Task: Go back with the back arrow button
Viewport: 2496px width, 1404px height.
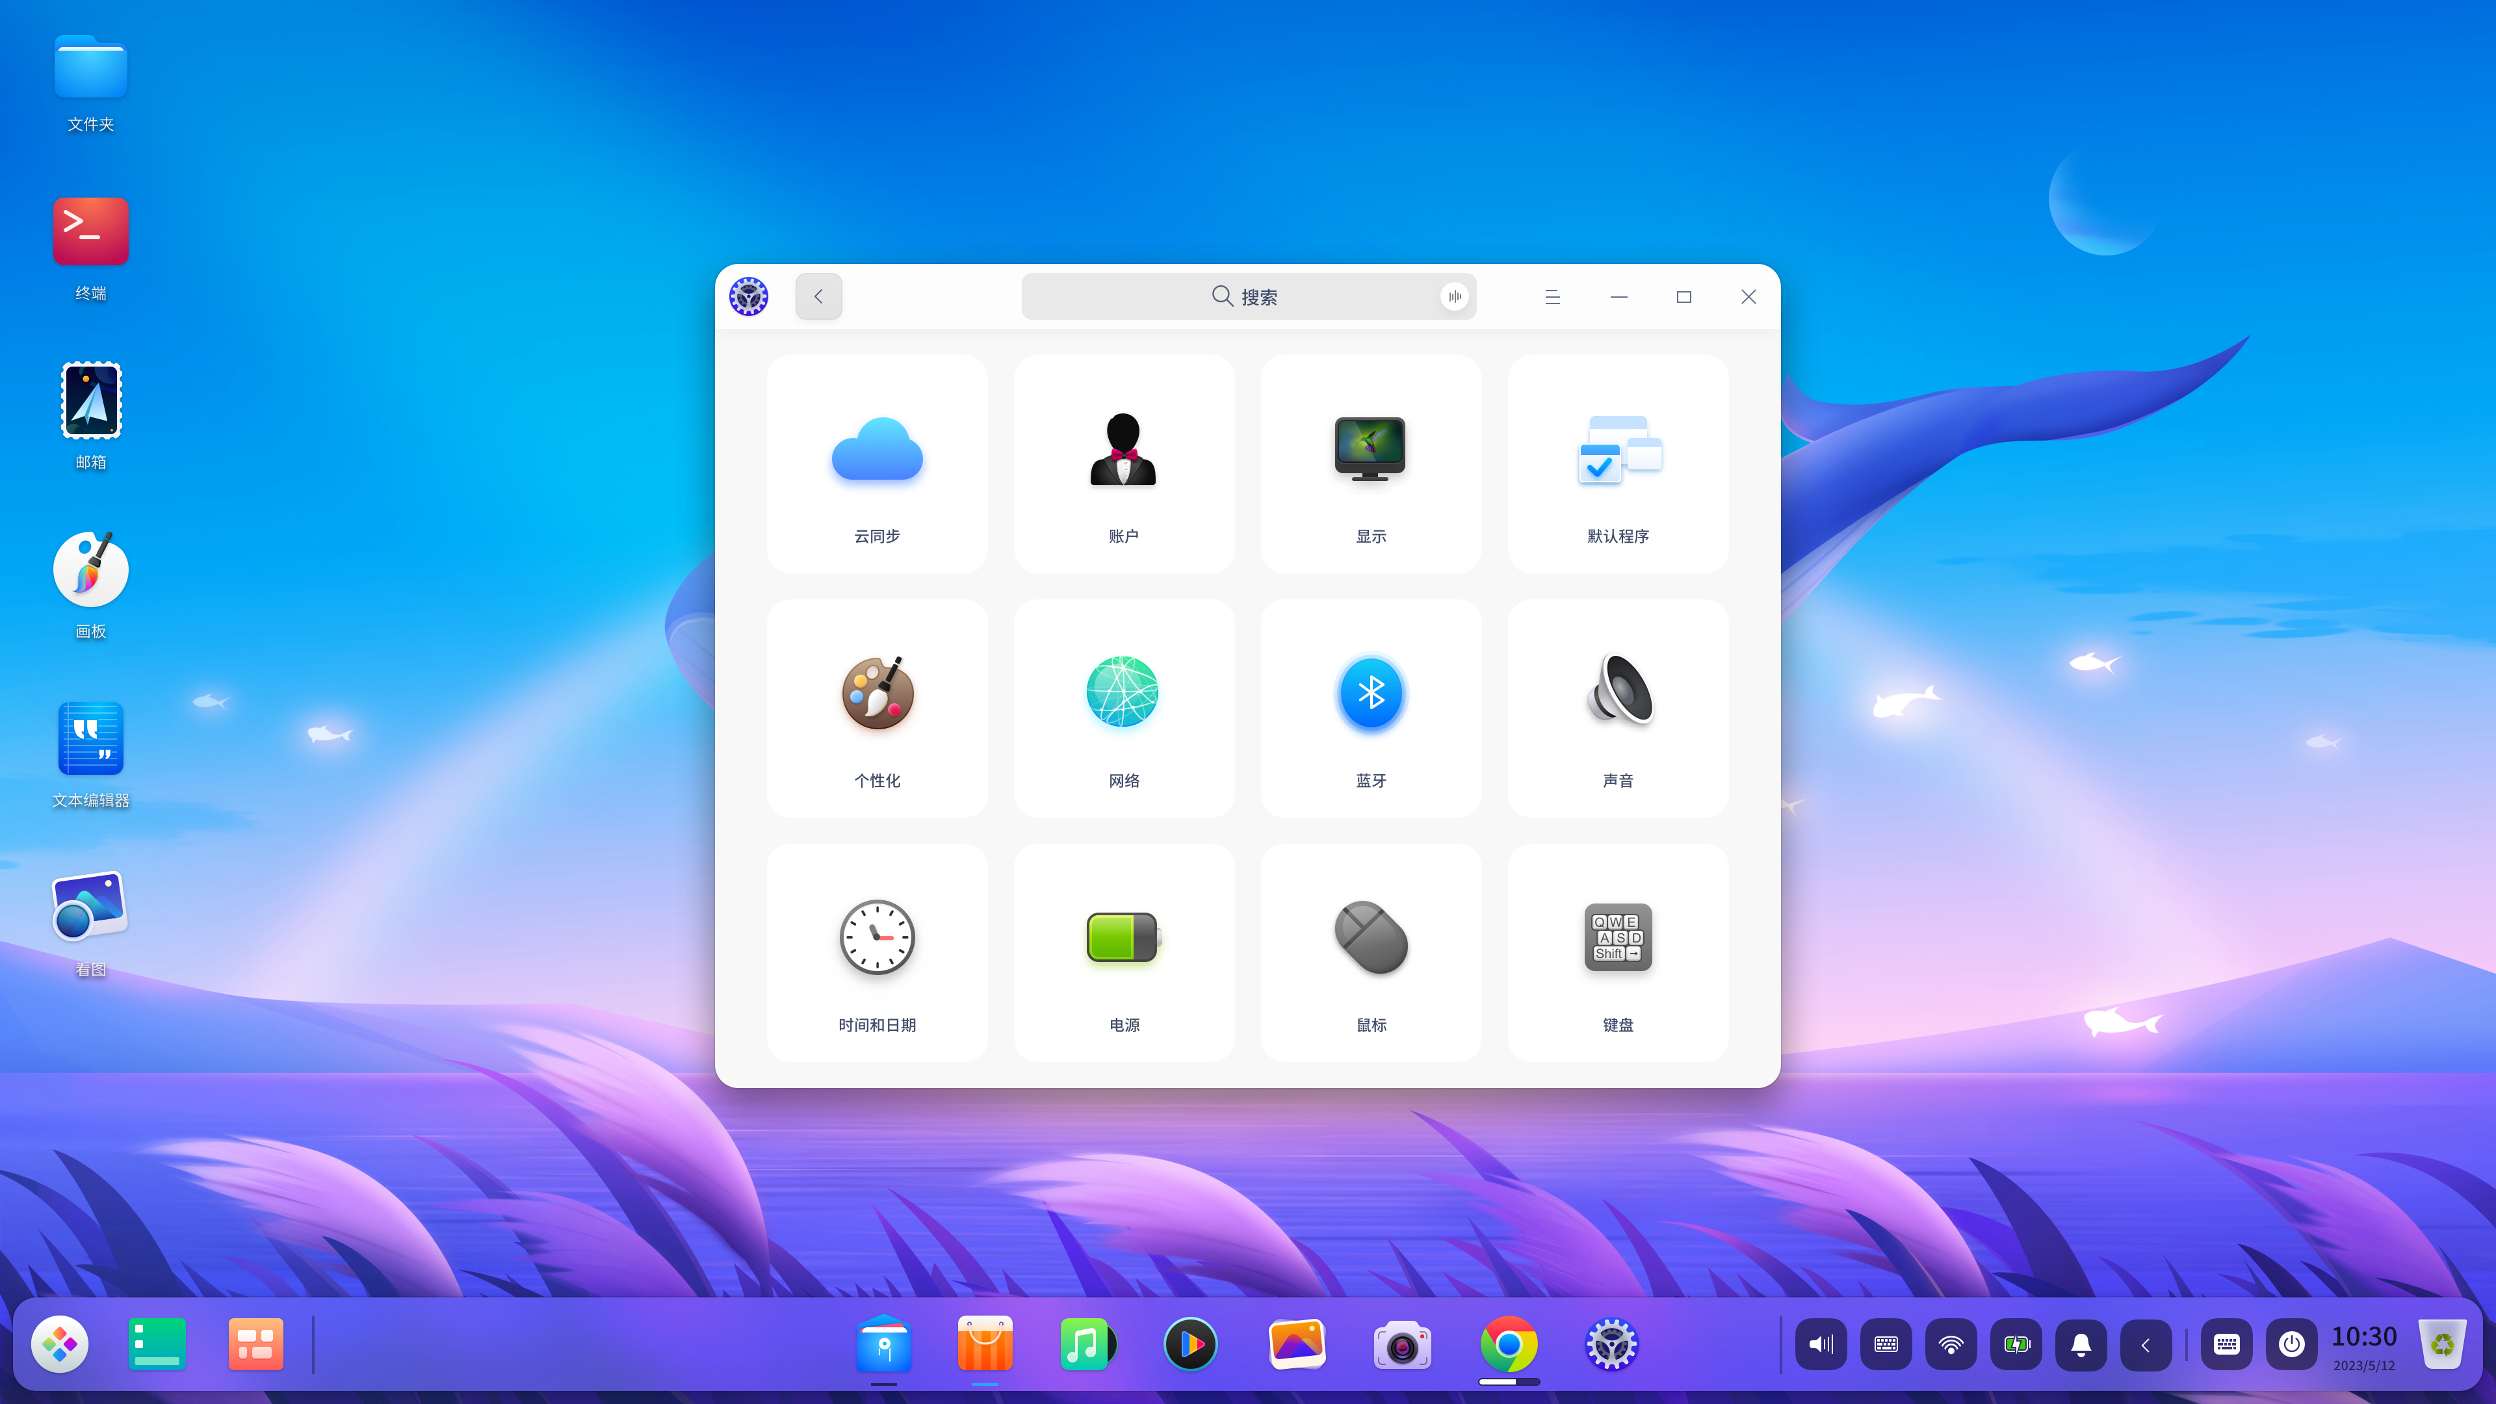Action: 819,296
